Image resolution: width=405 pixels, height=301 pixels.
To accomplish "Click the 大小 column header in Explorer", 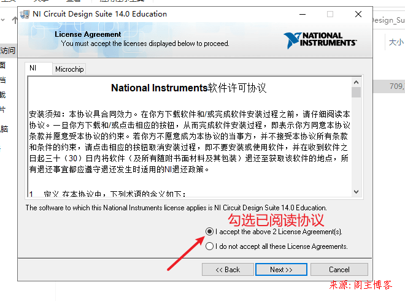I will click(x=396, y=42).
